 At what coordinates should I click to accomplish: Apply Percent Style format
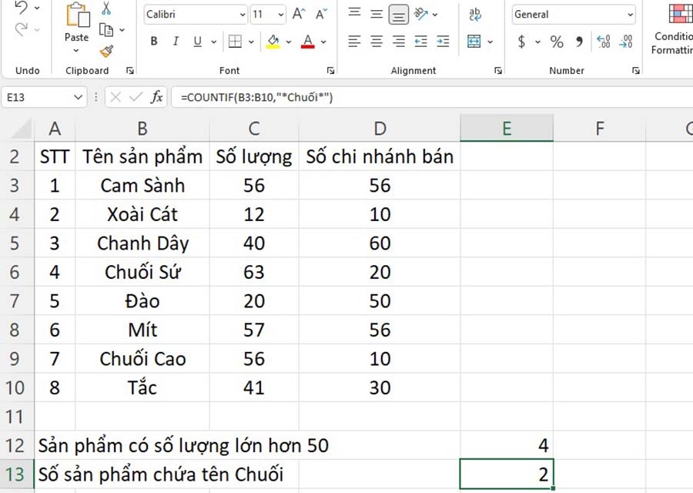(557, 42)
